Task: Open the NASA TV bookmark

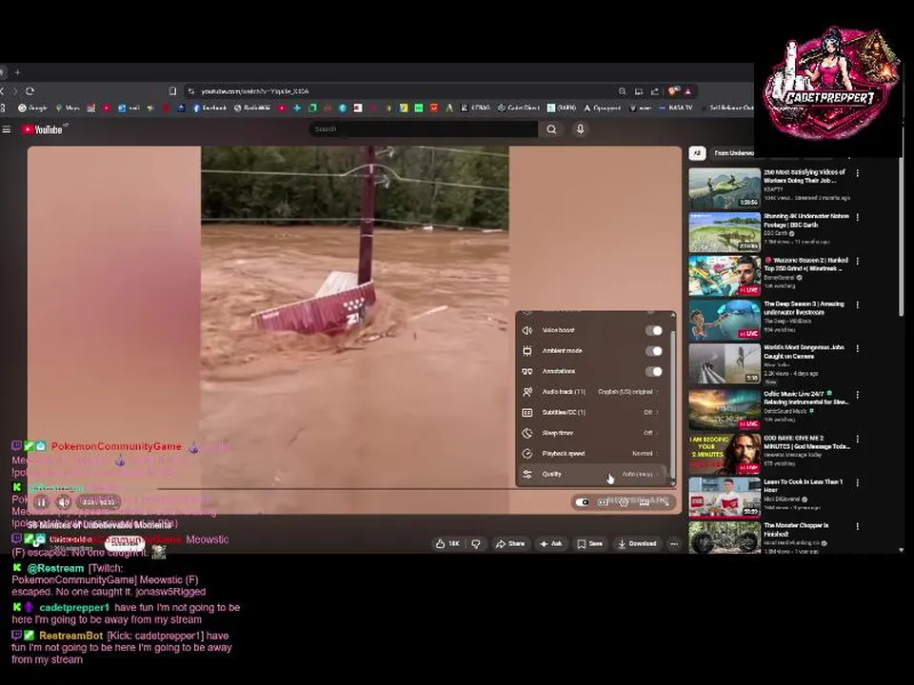Action: tap(676, 108)
